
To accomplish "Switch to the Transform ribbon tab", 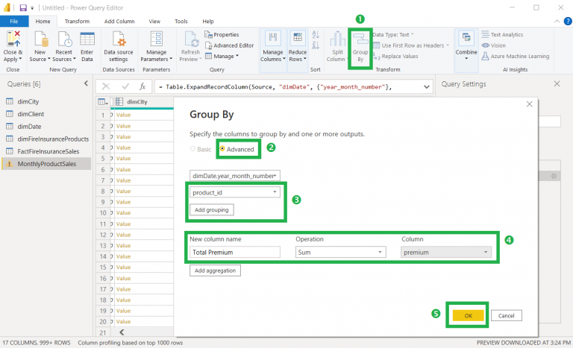I will click(x=77, y=21).
